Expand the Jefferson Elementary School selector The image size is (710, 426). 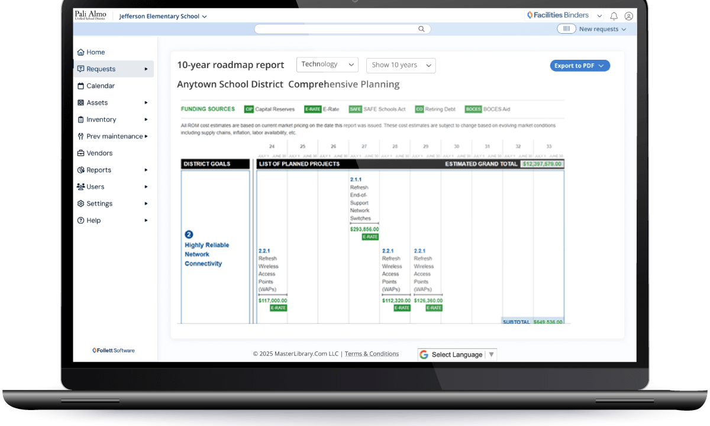[x=163, y=17]
